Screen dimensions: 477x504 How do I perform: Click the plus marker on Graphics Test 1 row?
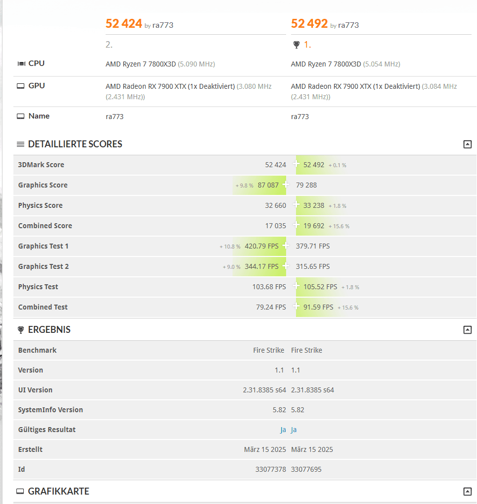pos(286,246)
